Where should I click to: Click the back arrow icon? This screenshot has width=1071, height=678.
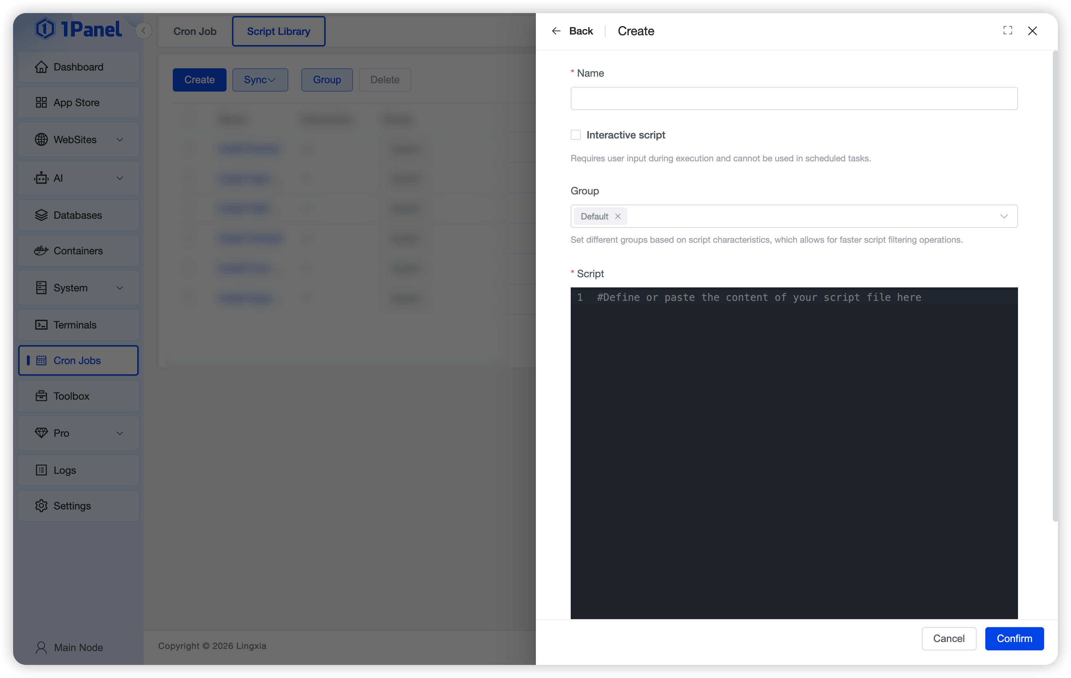point(556,31)
